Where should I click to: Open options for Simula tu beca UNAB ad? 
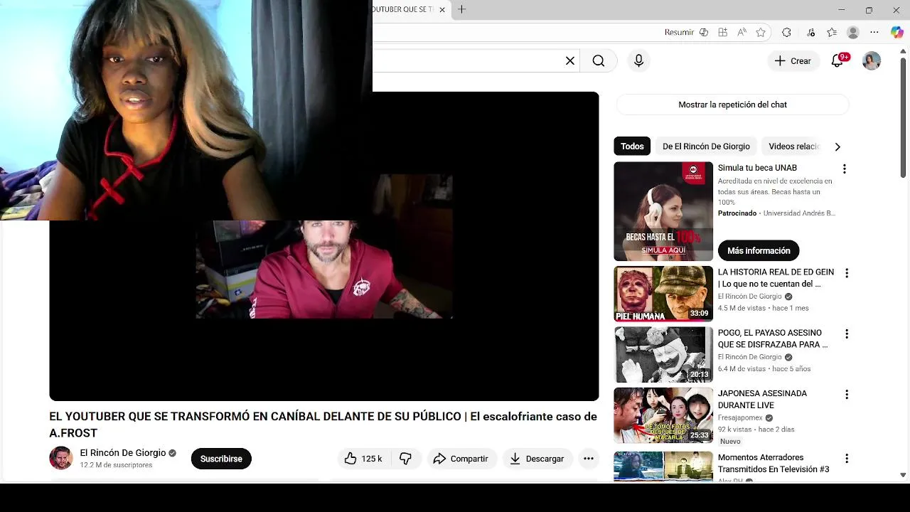click(845, 169)
